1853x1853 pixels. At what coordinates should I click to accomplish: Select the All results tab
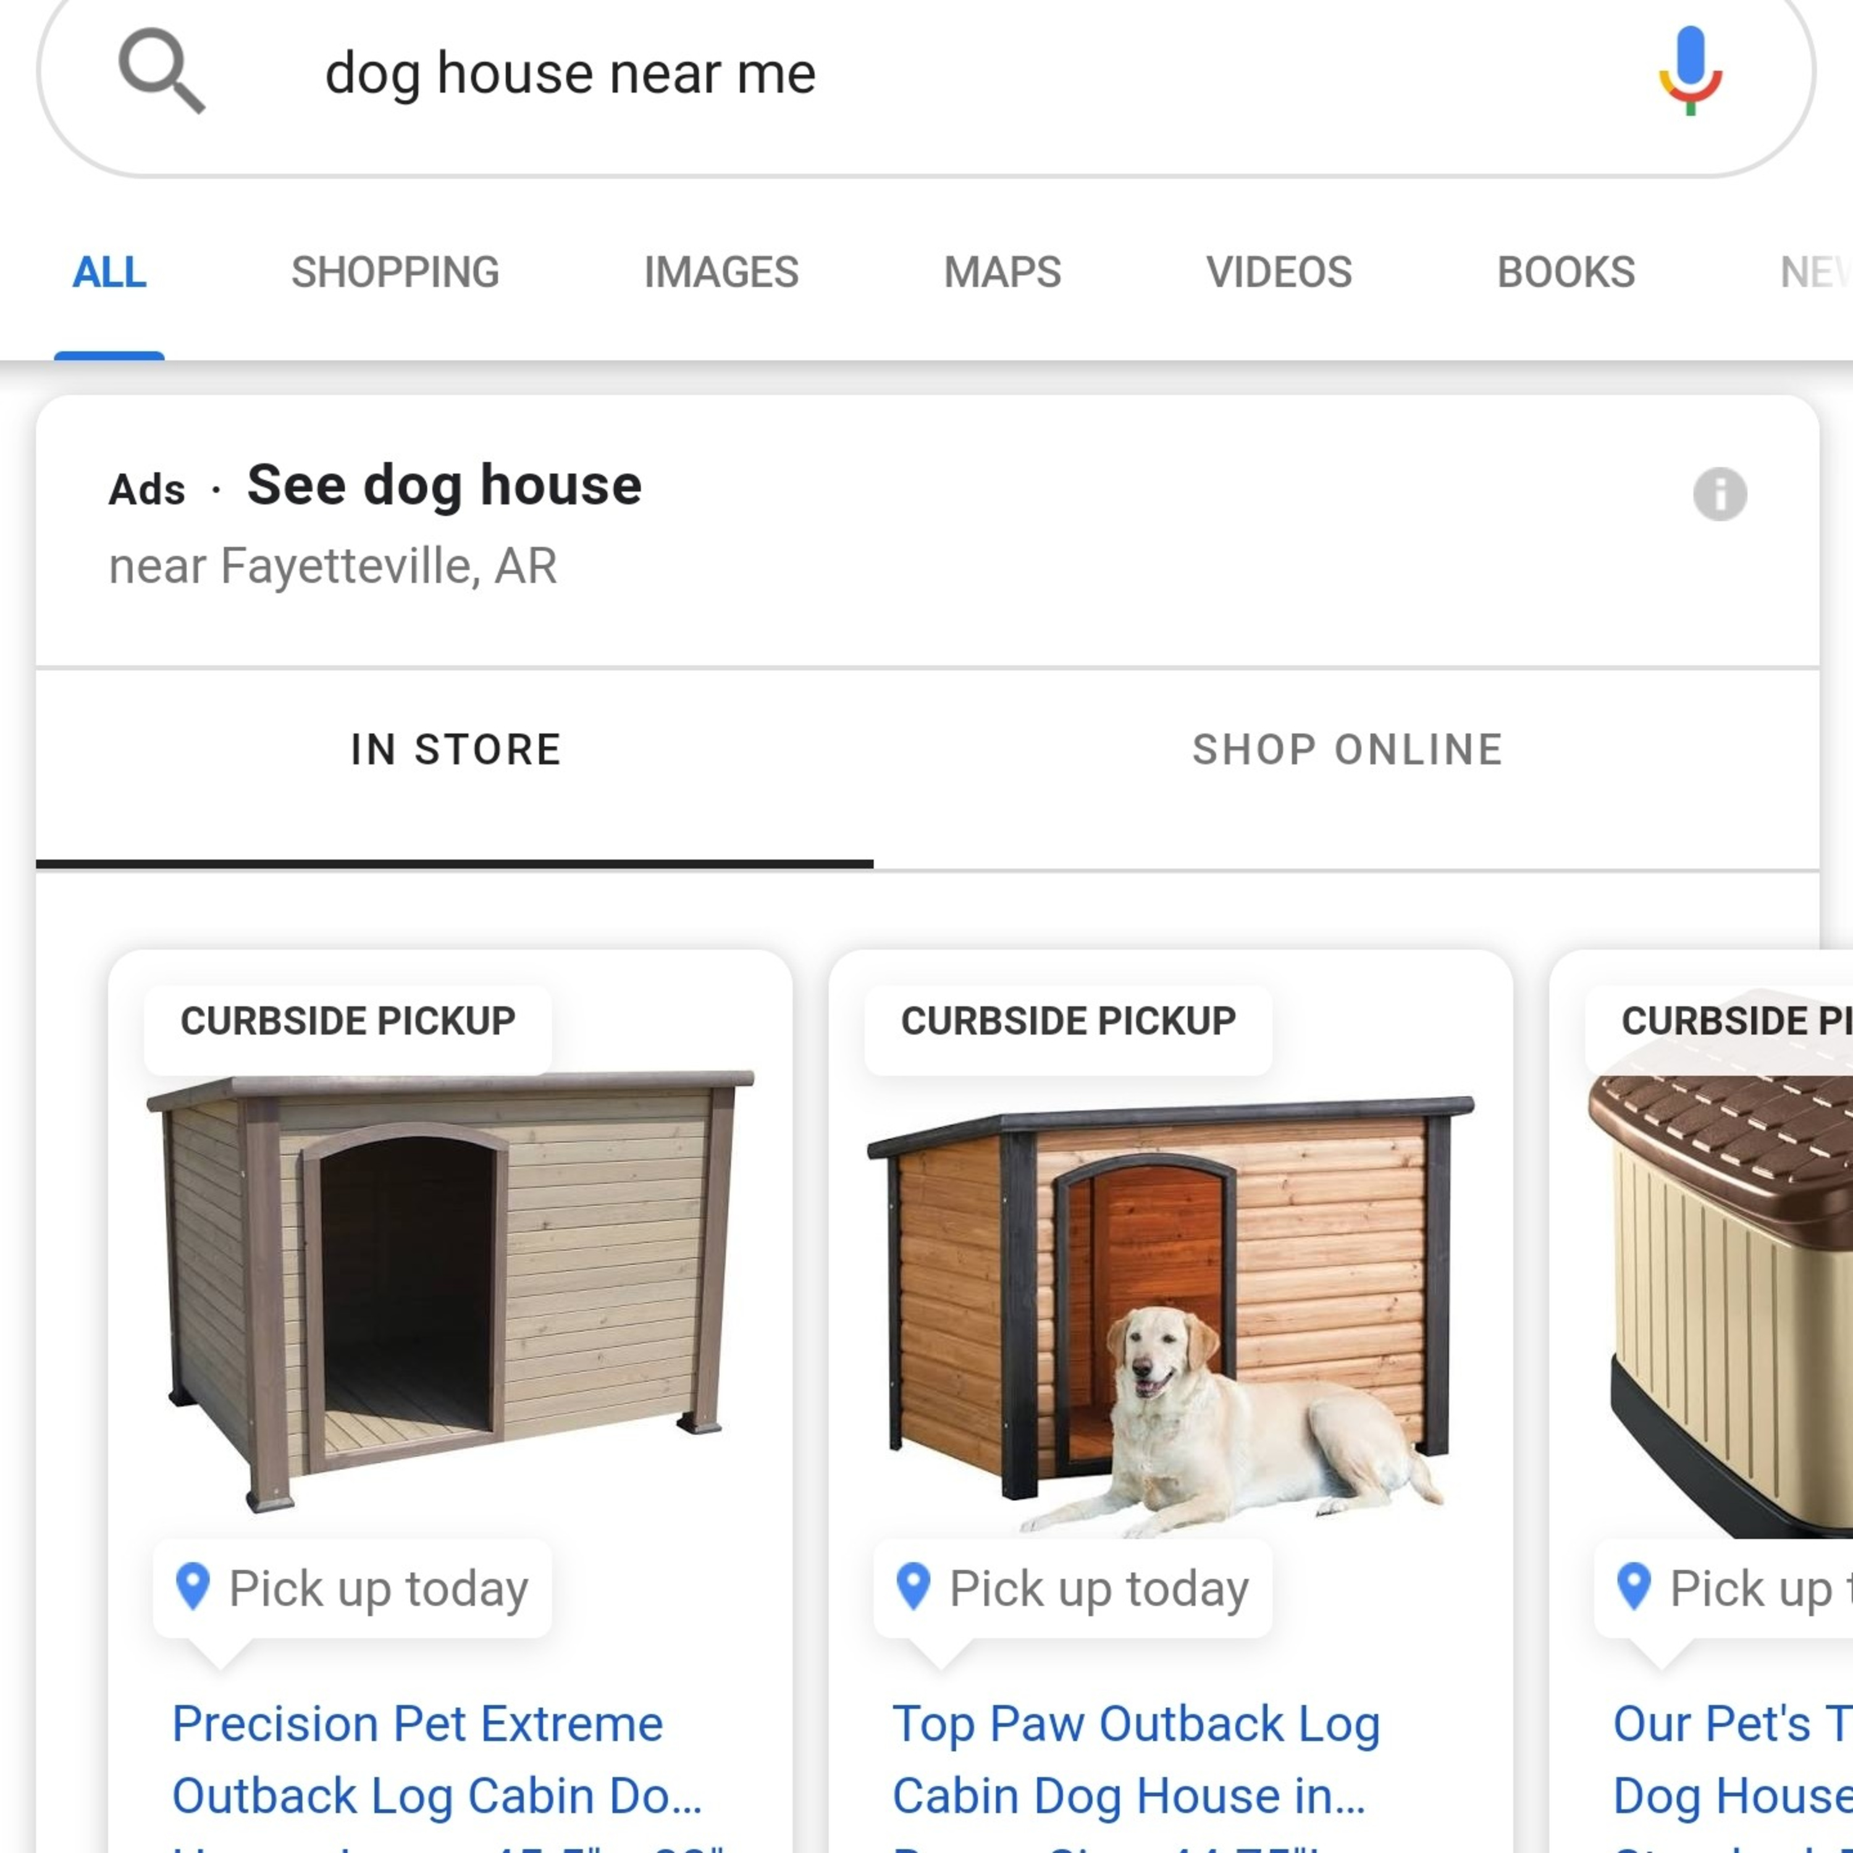109,272
